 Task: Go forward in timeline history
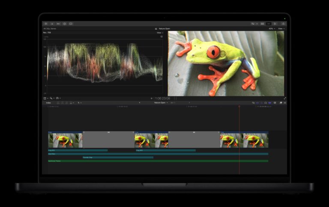(x=189, y=103)
